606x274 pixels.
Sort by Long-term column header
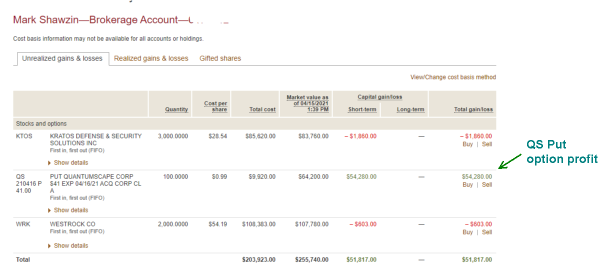(x=410, y=109)
